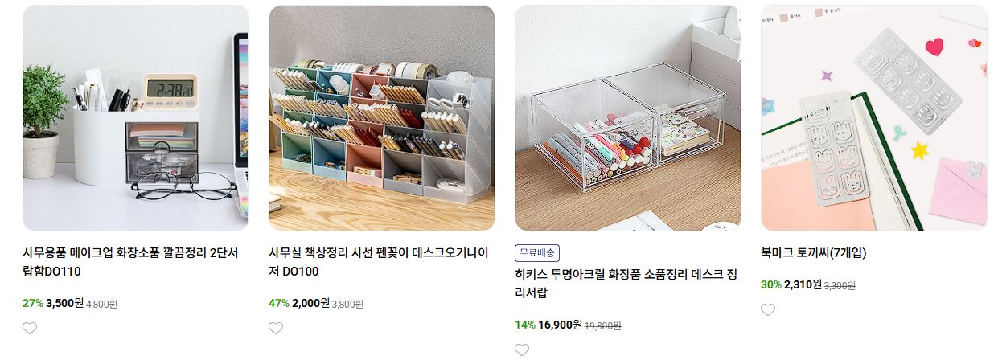The height and width of the screenshot is (364, 998).
Task: Open 히키스 투명아크릴 화장품 소품정리 데스크 정리서랍 title
Action: point(626,284)
